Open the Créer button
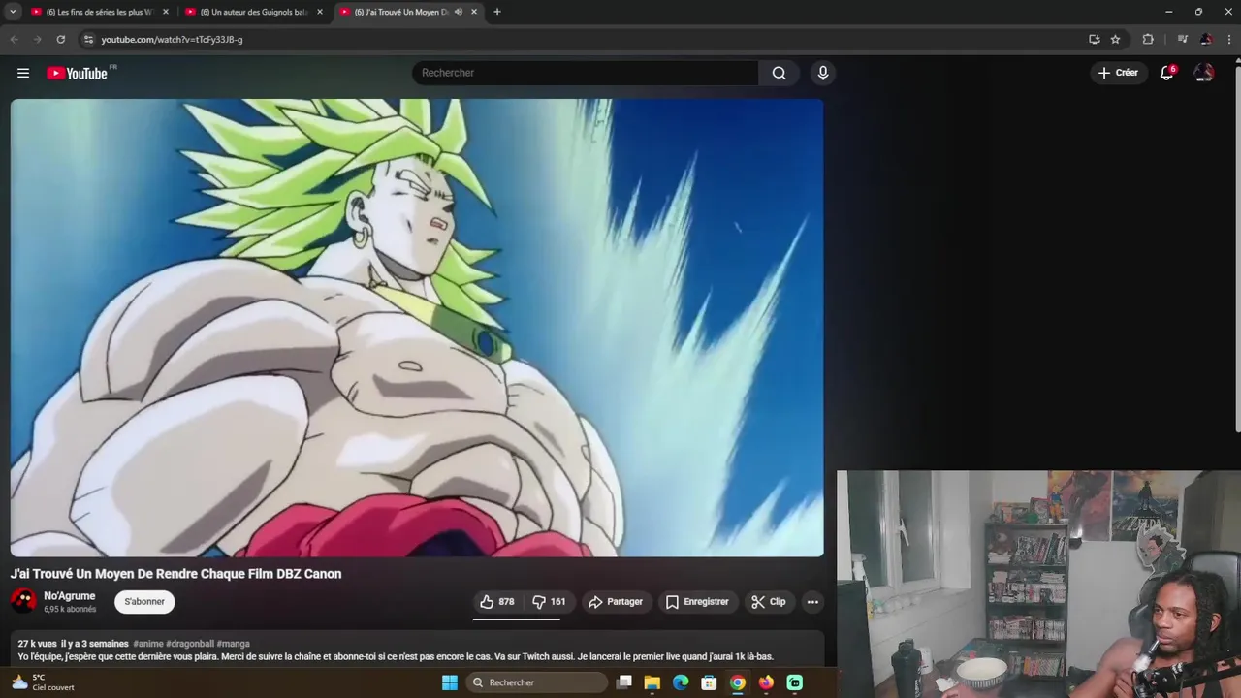This screenshot has width=1241, height=698. tap(1118, 73)
